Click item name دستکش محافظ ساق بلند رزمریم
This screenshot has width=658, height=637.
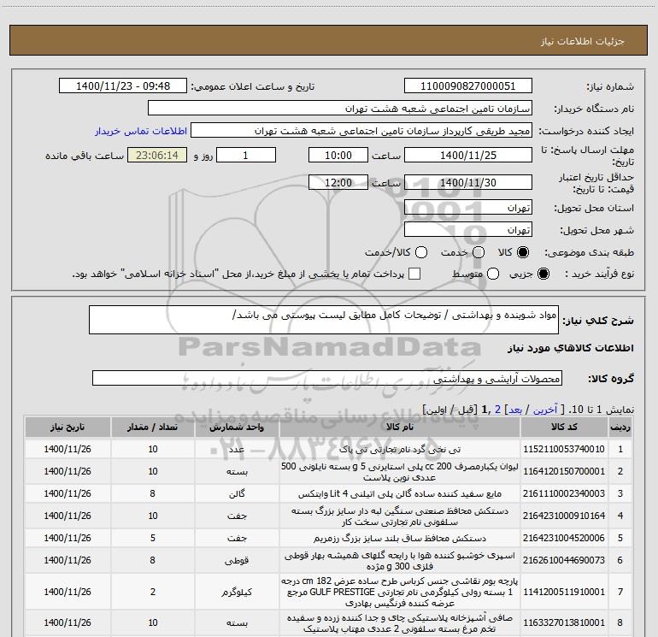coord(400,538)
